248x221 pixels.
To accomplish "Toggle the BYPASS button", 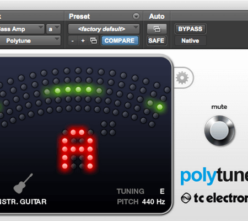I will (x=190, y=29).
